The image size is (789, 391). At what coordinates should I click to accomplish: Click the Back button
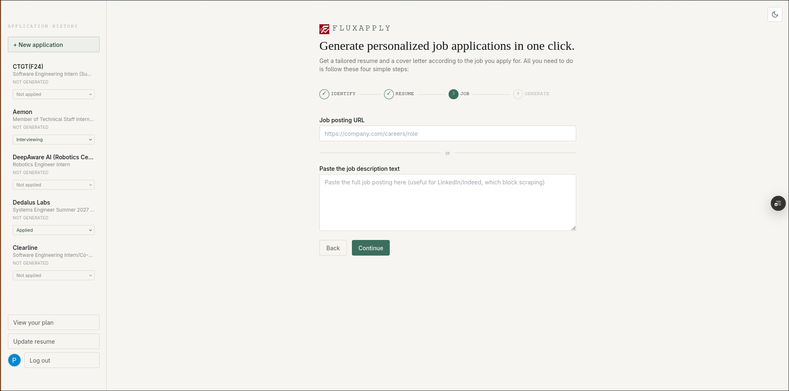click(x=333, y=248)
